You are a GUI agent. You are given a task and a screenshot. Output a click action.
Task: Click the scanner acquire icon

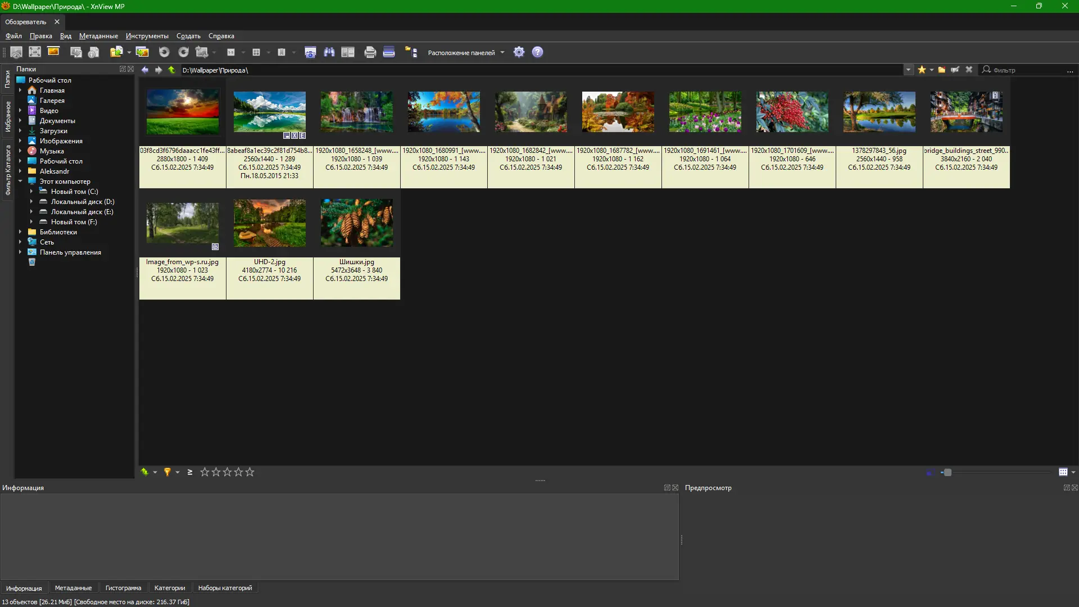(x=389, y=52)
